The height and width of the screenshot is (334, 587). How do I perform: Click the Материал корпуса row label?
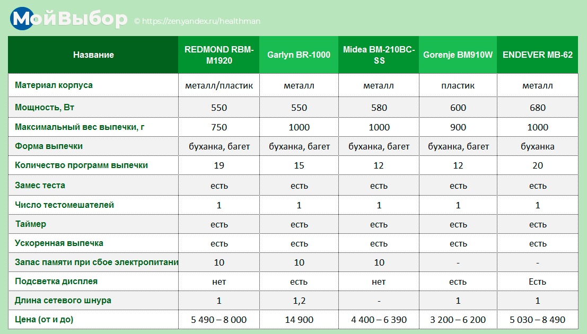point(54,85)
